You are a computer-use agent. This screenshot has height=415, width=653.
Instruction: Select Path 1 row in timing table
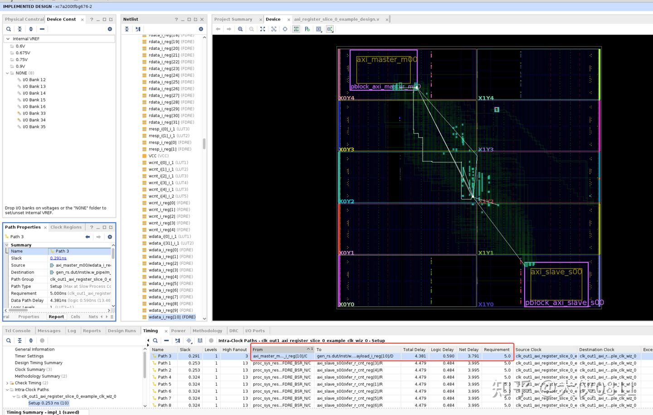tap(164, 363)
